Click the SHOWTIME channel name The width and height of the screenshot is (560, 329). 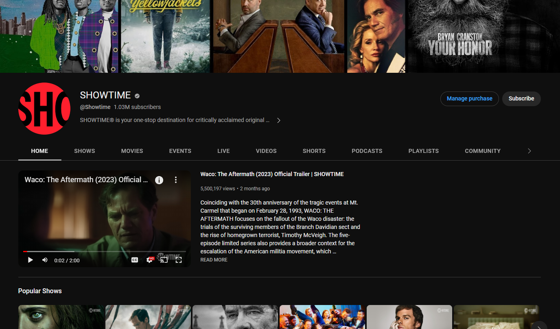pyautogui.click(x=105, y=95)
